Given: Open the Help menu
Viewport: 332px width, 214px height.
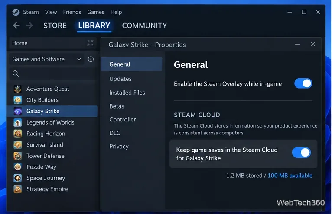Looking at the screenshot, I should tap(116, 12).
